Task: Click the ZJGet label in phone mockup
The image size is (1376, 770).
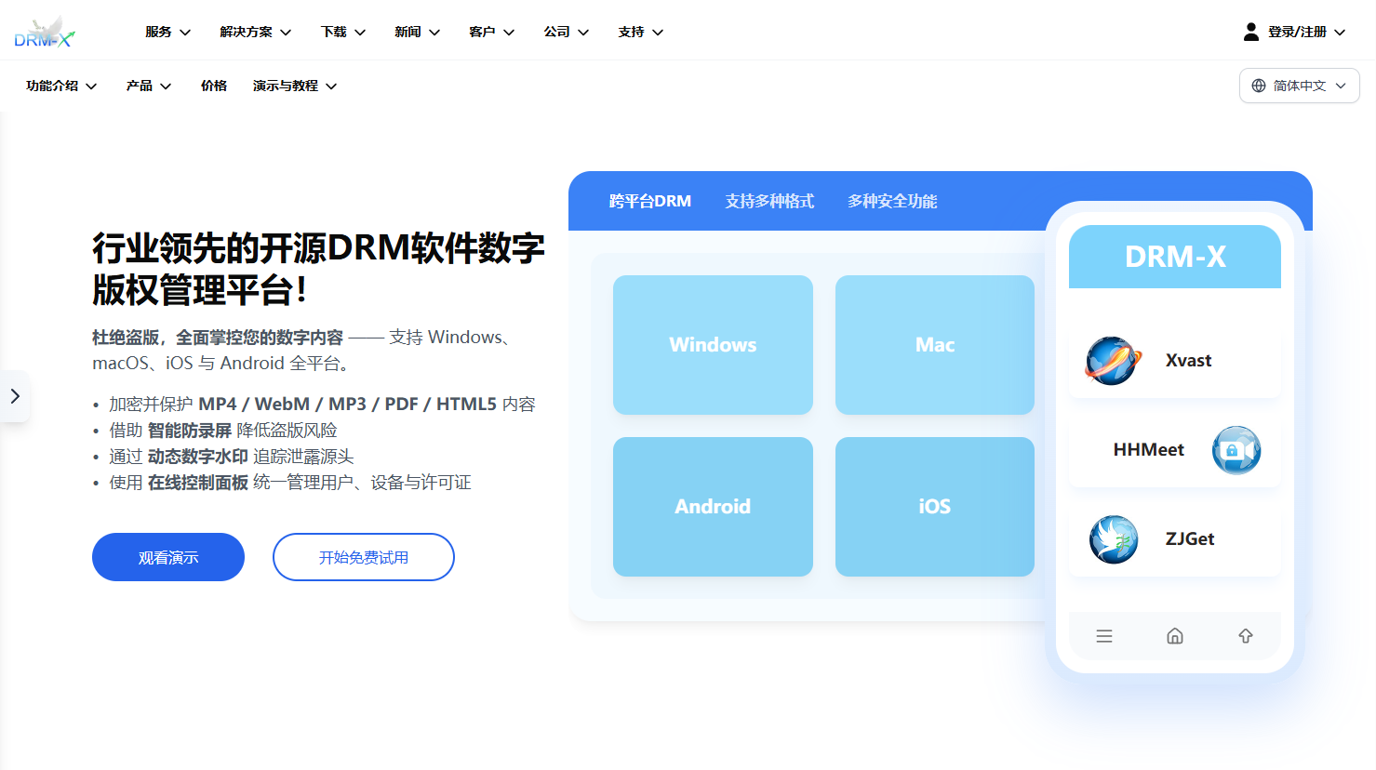Action: (1190, 539)
